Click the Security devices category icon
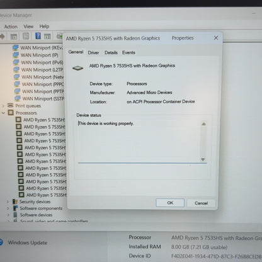Image resolution: width=262 pixels, height=262 pixels. click(15, 202)
